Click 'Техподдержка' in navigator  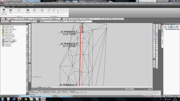click(x=8, y=46)
